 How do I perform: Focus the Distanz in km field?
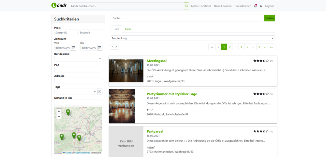point(78,103)
